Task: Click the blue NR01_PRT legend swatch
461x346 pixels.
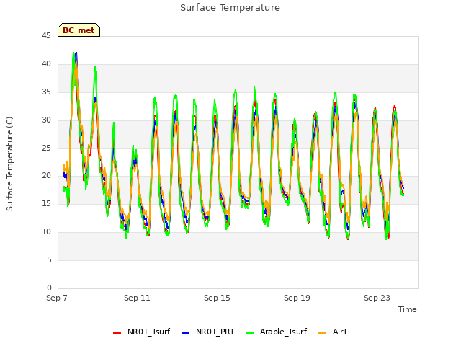Action: [186, 333]
